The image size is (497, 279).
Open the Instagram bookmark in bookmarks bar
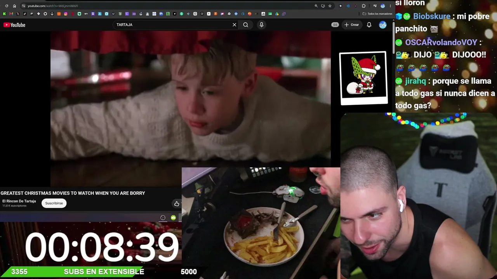(66, 14)
